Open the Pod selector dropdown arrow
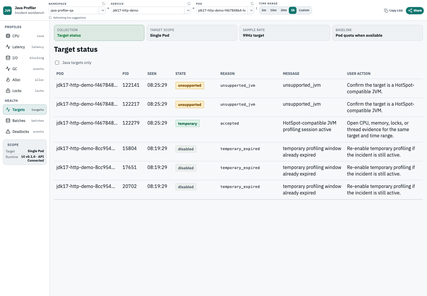 tap(251, 10)
